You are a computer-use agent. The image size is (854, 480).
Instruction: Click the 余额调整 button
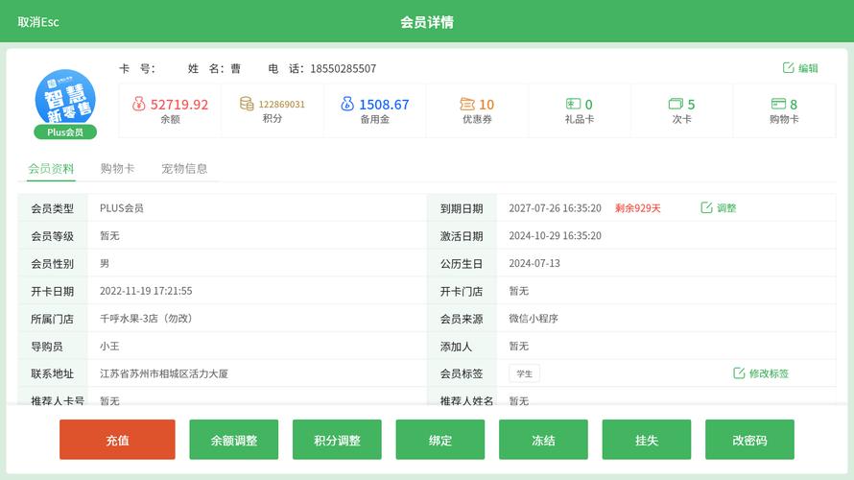tap(233, 440)
